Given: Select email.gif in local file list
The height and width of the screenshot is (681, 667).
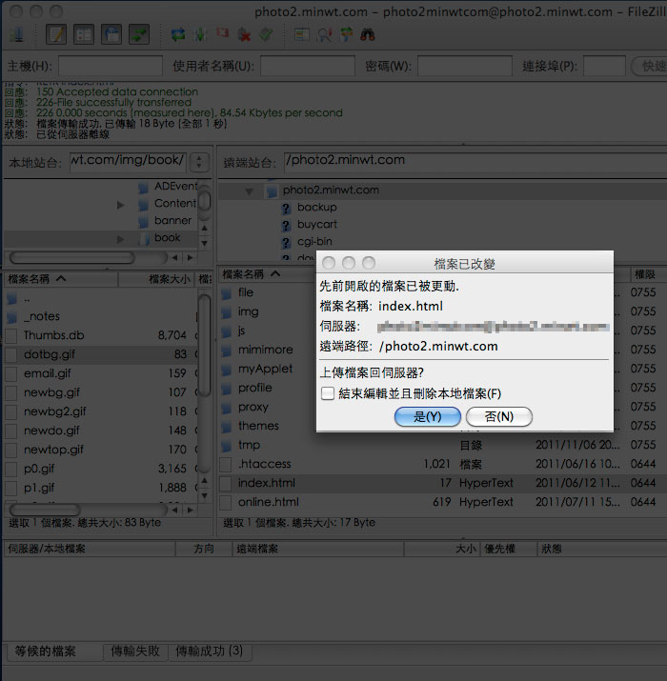Looking at the screenshot, I should tap(100, 373).
